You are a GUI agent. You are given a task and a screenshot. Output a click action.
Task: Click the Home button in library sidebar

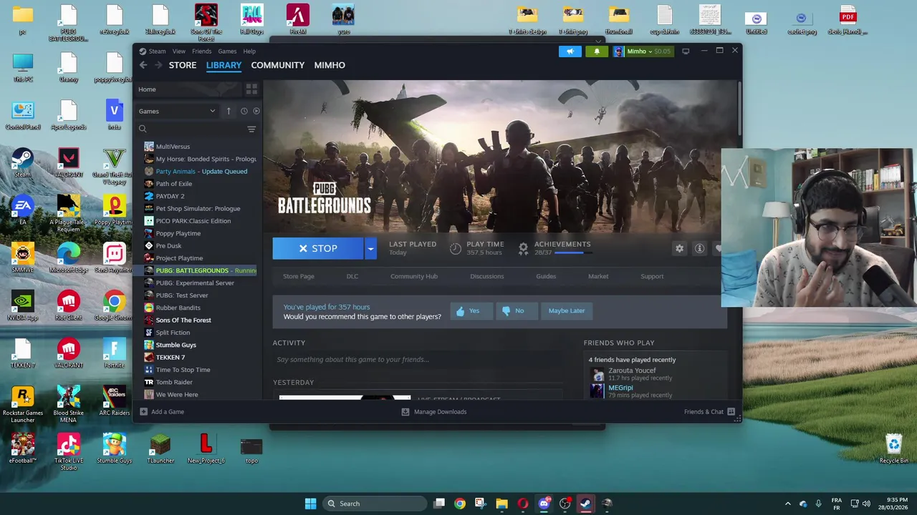click(x=188, y=89)
